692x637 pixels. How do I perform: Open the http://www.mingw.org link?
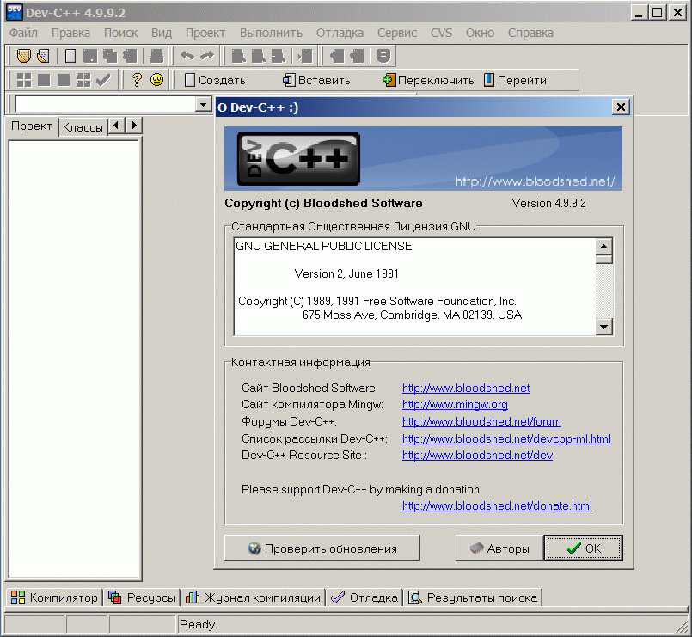coord(455,404)
